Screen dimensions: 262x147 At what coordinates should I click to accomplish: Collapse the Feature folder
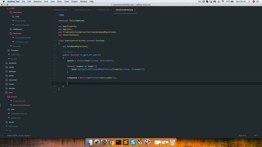click(14, 97)
